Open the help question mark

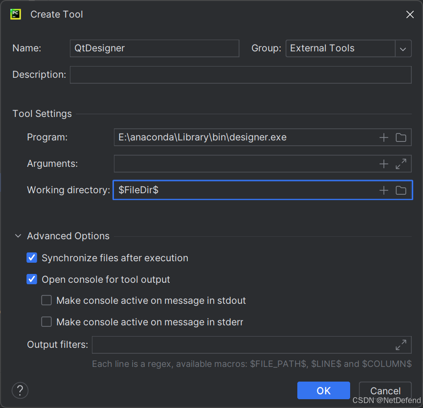(x=20, y=390)
